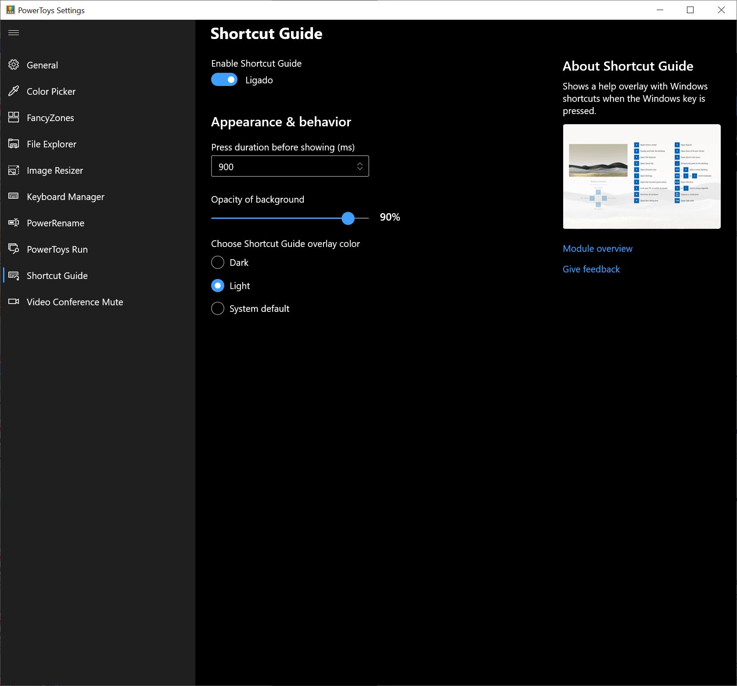
Task: Click the PowerToys app icon in title bar
Action: [11, 10]
